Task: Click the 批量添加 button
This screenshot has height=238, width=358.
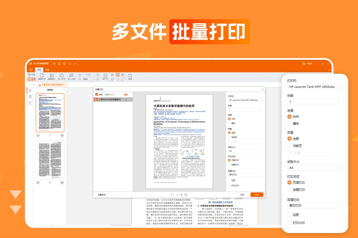Action: 102,195
